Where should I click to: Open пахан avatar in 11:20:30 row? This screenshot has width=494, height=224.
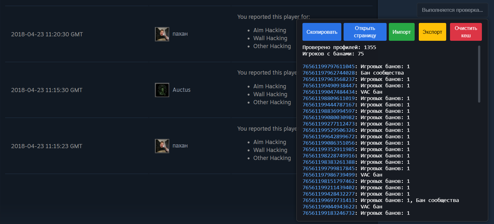(x=162, y=34)
